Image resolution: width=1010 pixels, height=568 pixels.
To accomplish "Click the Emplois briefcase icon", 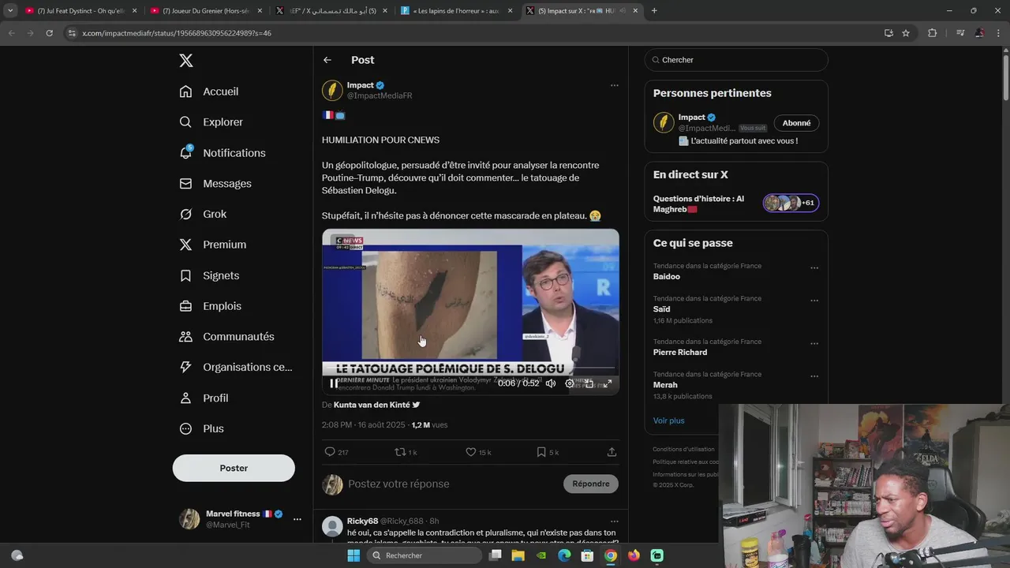I will [185, 306].
